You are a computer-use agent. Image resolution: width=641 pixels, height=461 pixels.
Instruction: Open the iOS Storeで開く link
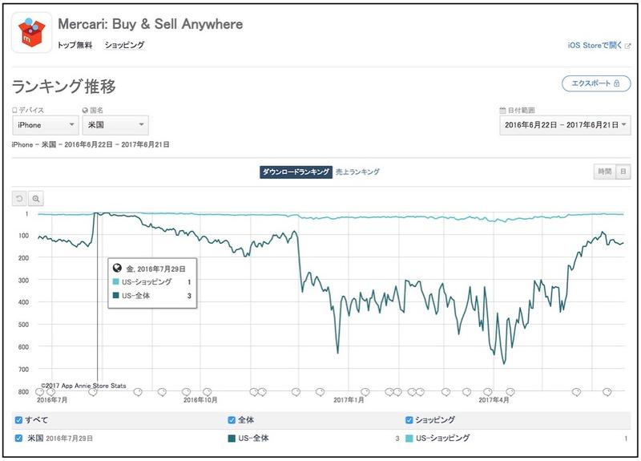pyautogui.click(x=595, y=46)
